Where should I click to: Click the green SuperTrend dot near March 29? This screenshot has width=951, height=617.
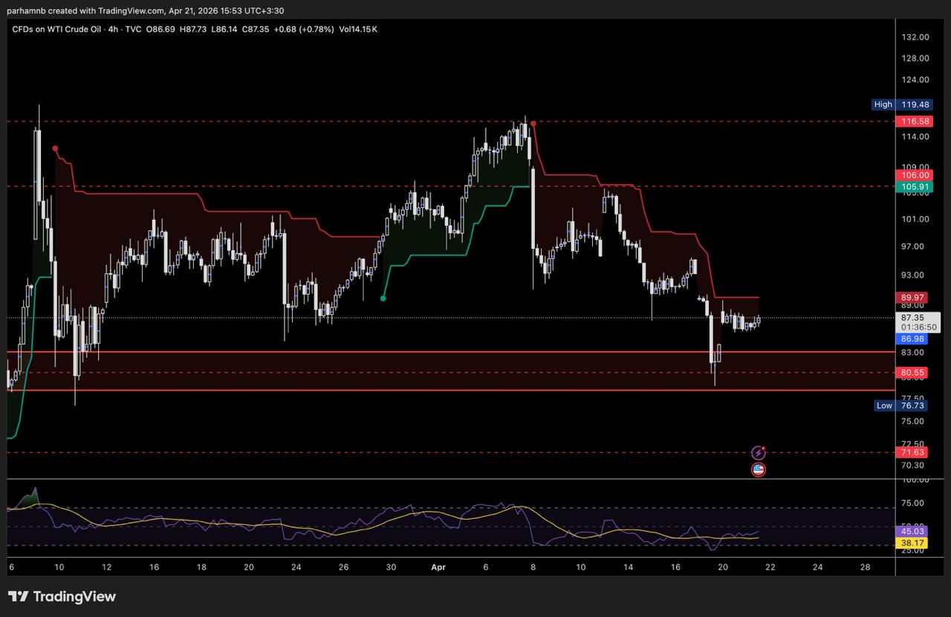coord(383,298)
